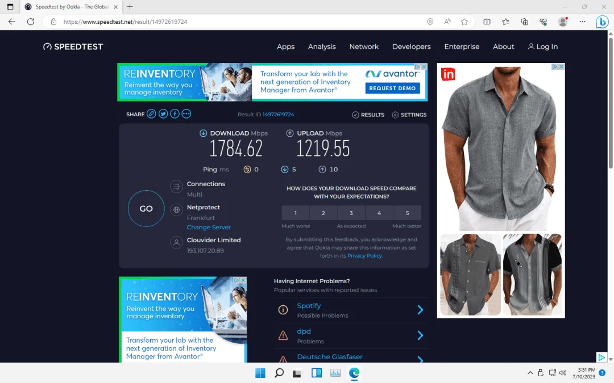
Task: Open the browser profile menu
Action: [563, 22]
